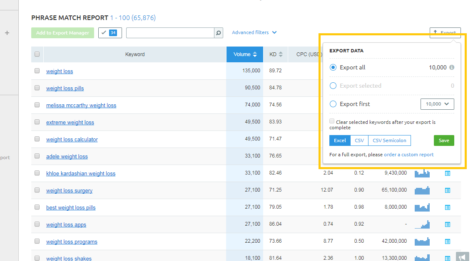Check the box for melissa mccarthy weight loss
Screen dimensions: 473x261
(37, 105)
